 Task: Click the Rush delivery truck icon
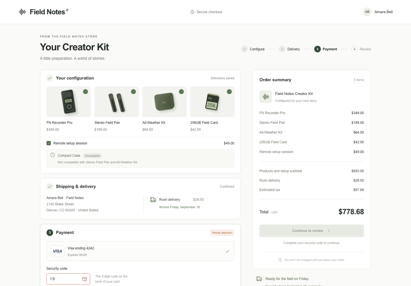153,200
